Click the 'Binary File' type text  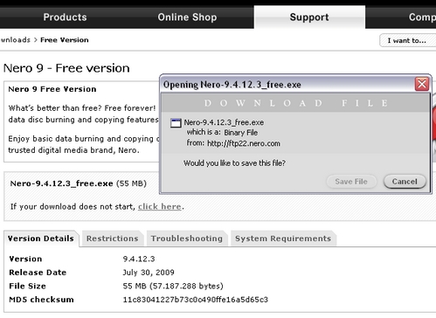pos(240,133)
